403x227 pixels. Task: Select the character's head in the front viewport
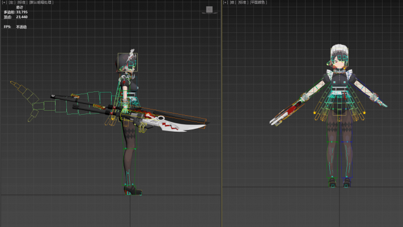tap(340, 61)
